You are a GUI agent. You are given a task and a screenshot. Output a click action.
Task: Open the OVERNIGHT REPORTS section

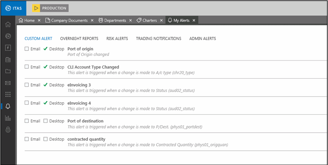[x=79, y=38]
